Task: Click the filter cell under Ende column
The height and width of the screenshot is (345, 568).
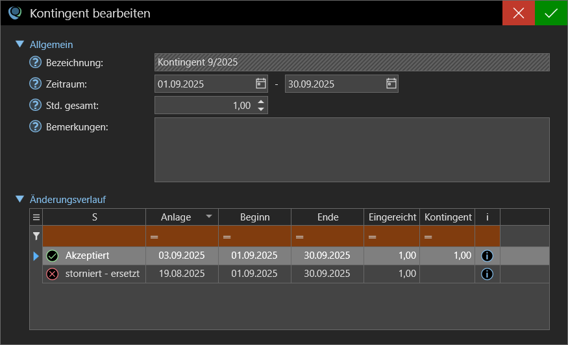Action: 327,237
